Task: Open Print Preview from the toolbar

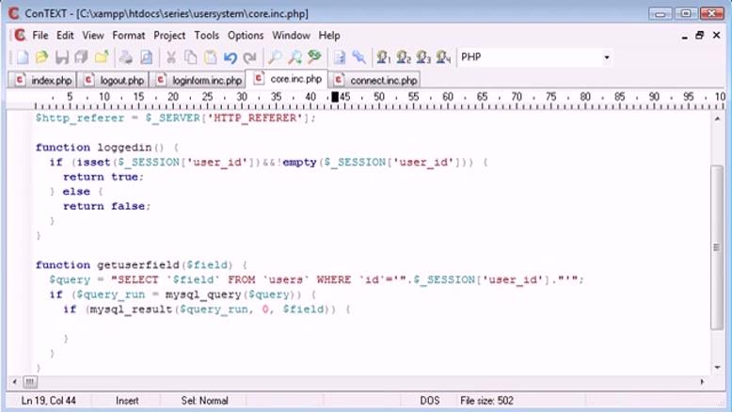Action: click(x=146, y=57)
